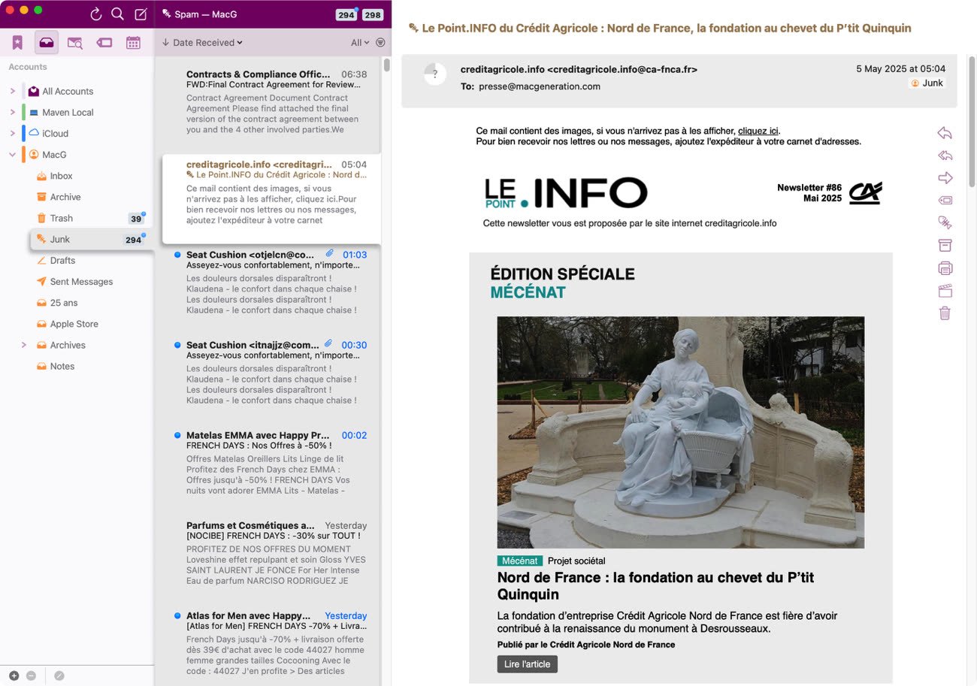Click the clapperboard actions icon
Image resolution: width=977 pixels, height=686 pixels.
[x=945, y=291]
